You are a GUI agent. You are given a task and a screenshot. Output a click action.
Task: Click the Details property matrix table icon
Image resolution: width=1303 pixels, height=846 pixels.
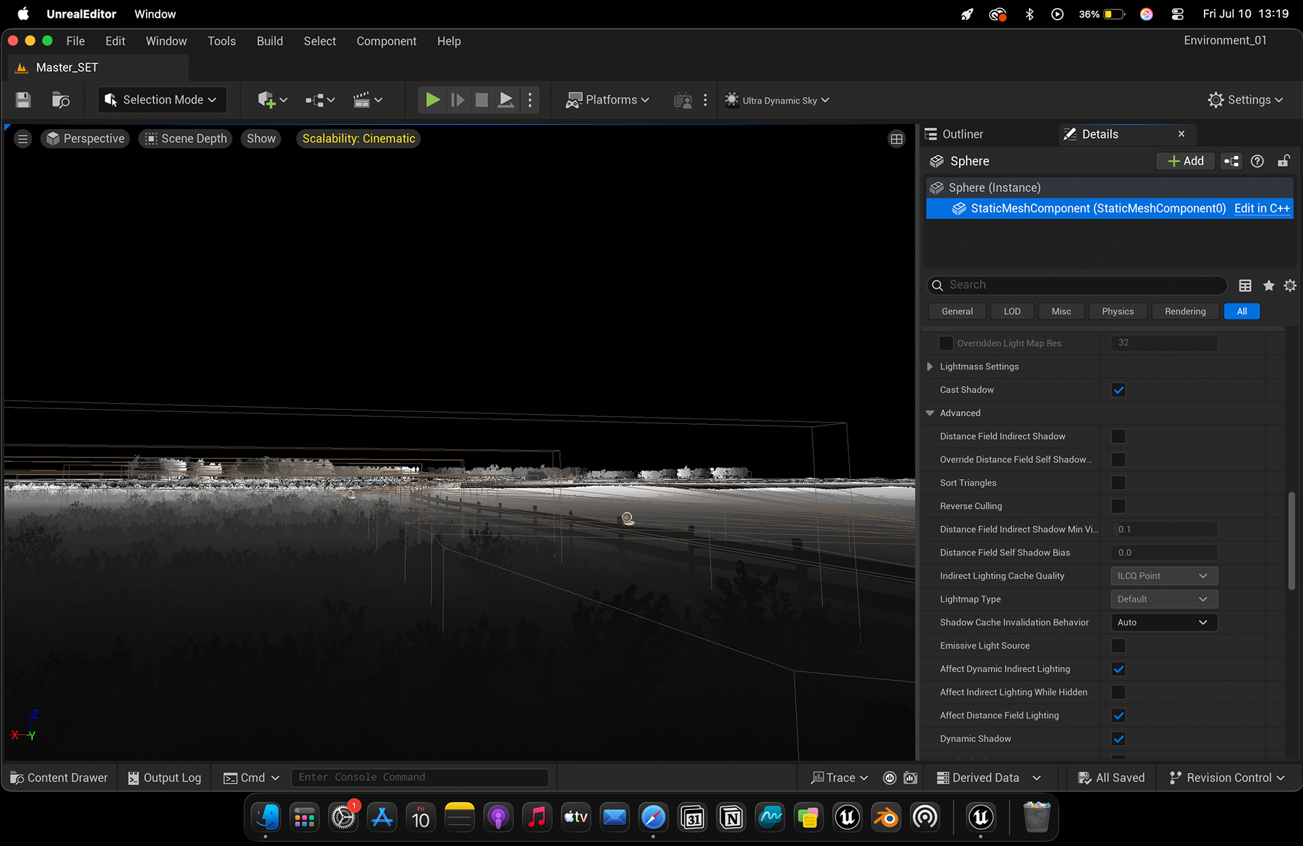[1245, 286]
